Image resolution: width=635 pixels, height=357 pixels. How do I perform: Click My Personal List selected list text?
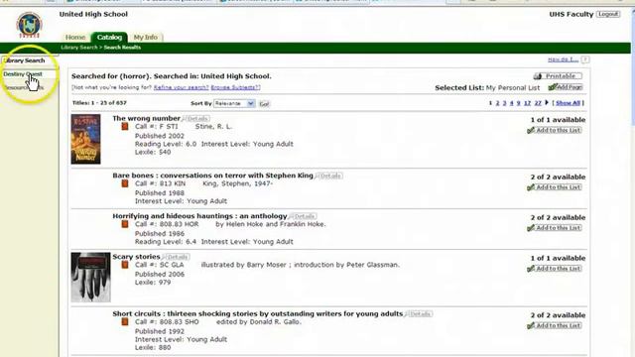(x=513, y=88)
